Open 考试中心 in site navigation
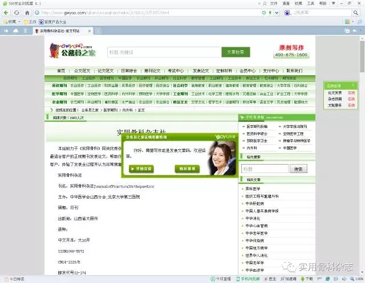 (x=176, y=71)
